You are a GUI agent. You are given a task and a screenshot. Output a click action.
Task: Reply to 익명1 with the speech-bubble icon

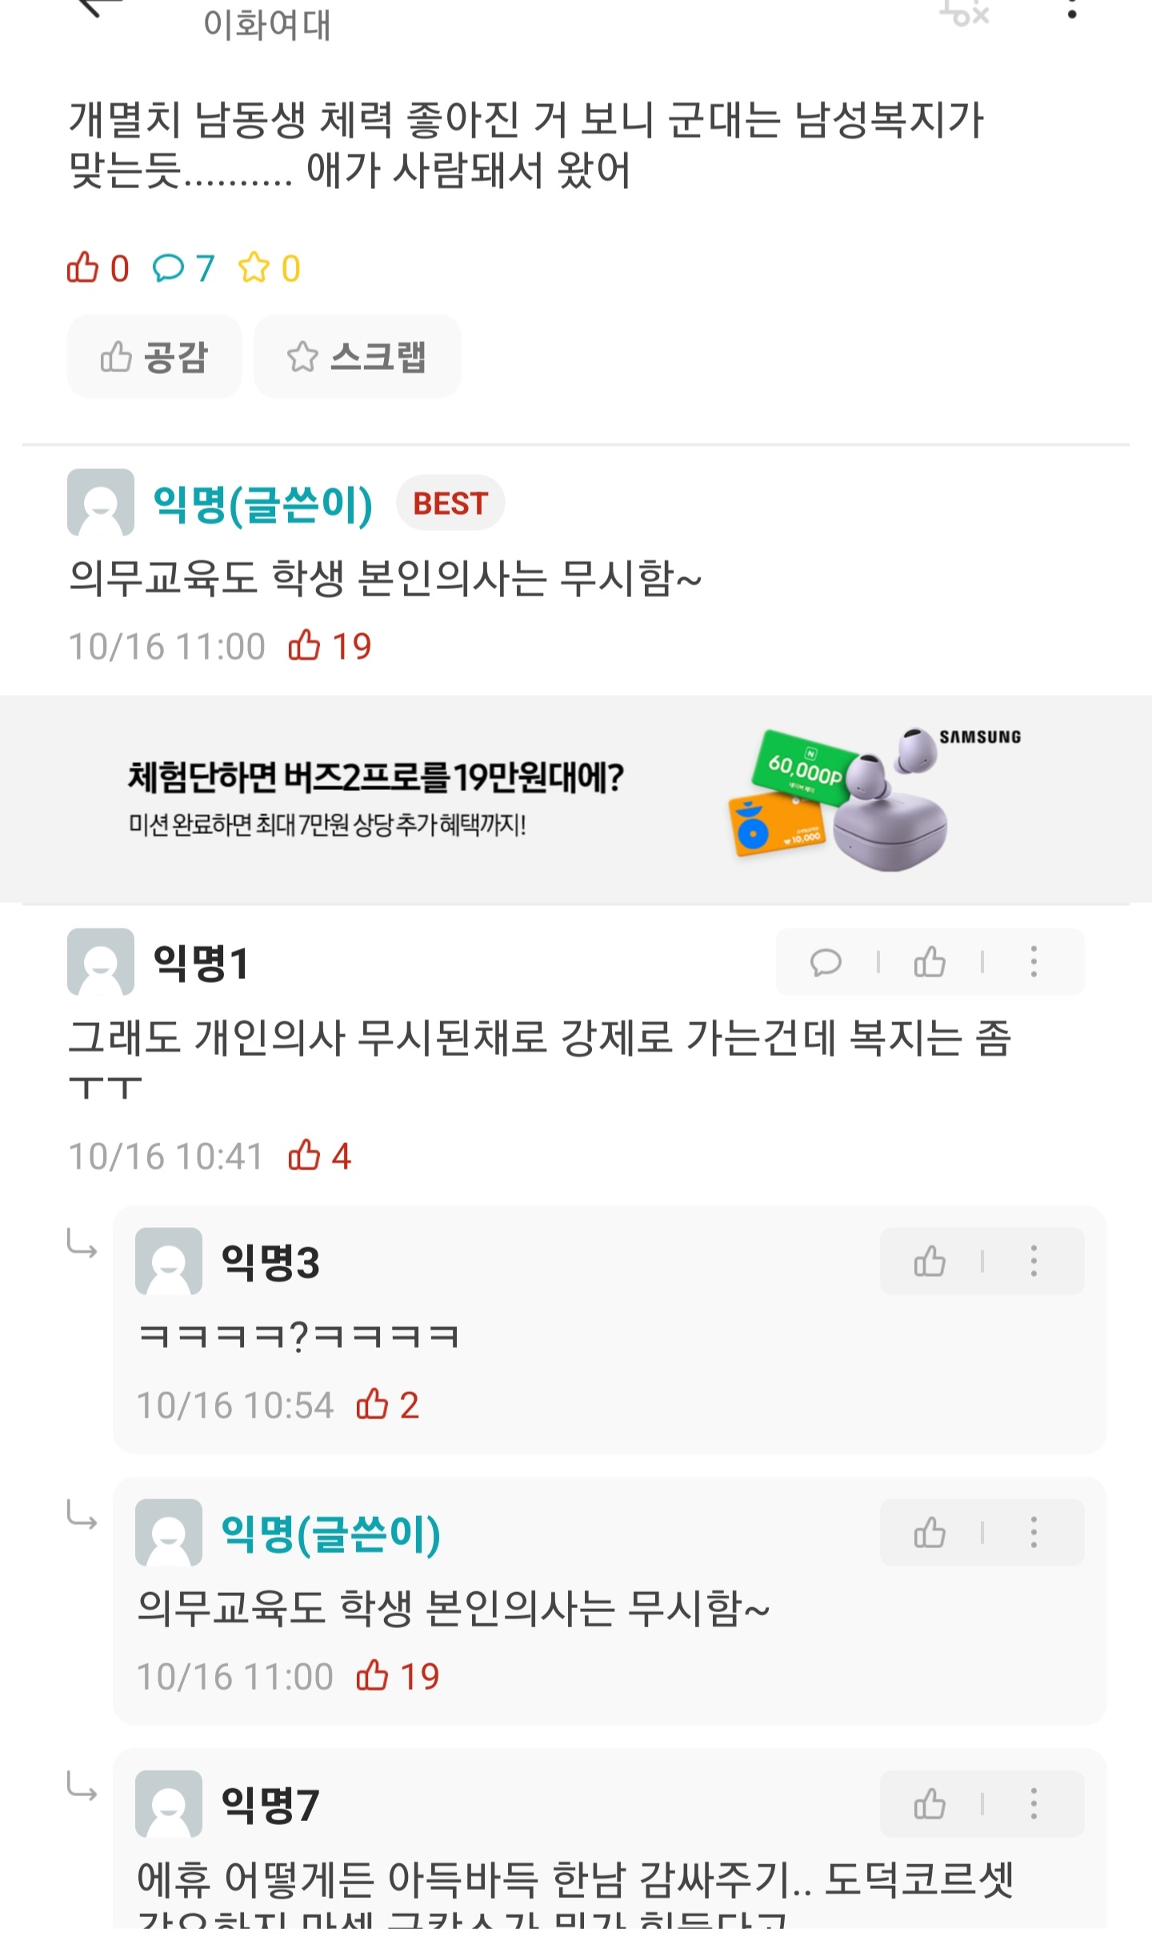point(826,962)
